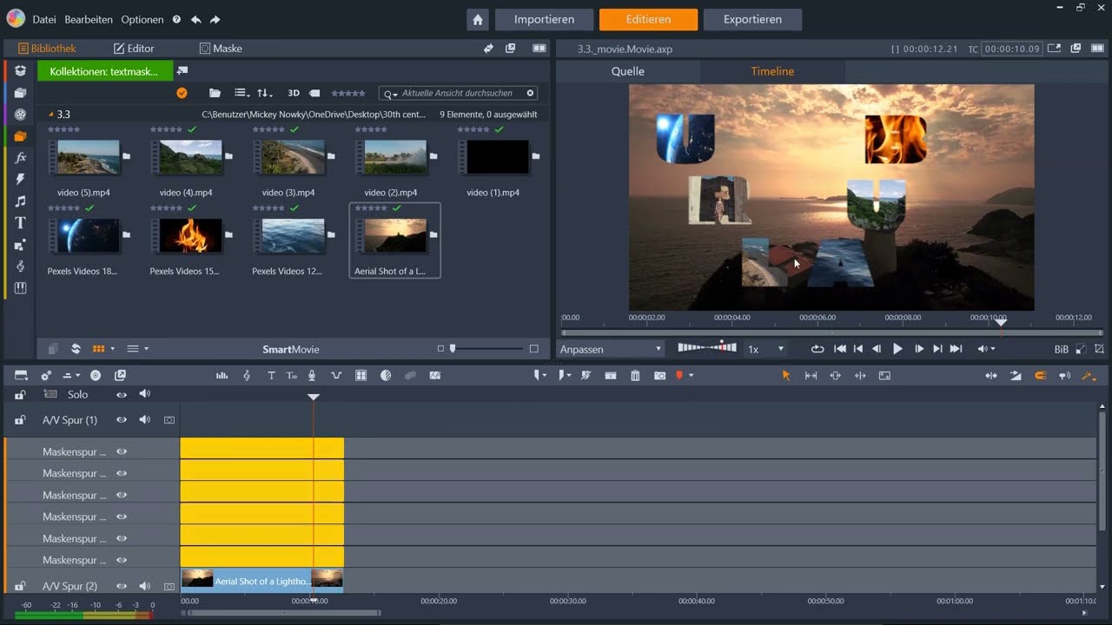Create a title with the T tool
The height and width of the screenshot is (625, 1112).
click(271, 375)
